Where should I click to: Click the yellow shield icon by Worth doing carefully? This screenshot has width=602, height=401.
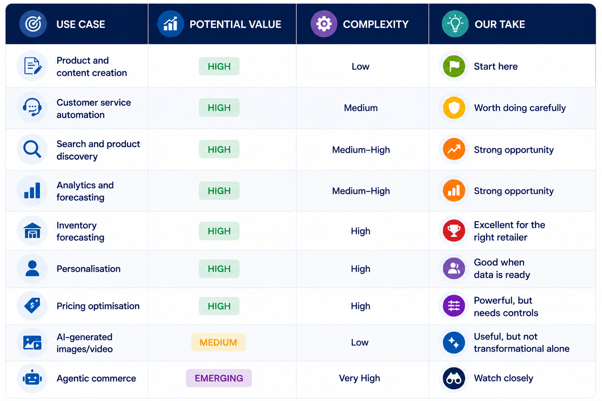tap(454, 107)
